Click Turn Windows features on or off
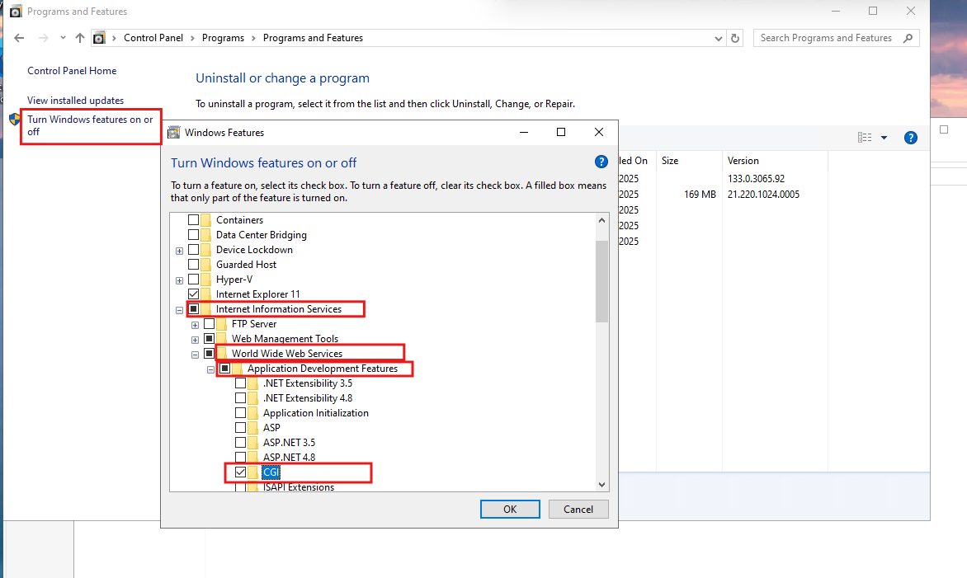967x578 pixels. tap(90, 125)
